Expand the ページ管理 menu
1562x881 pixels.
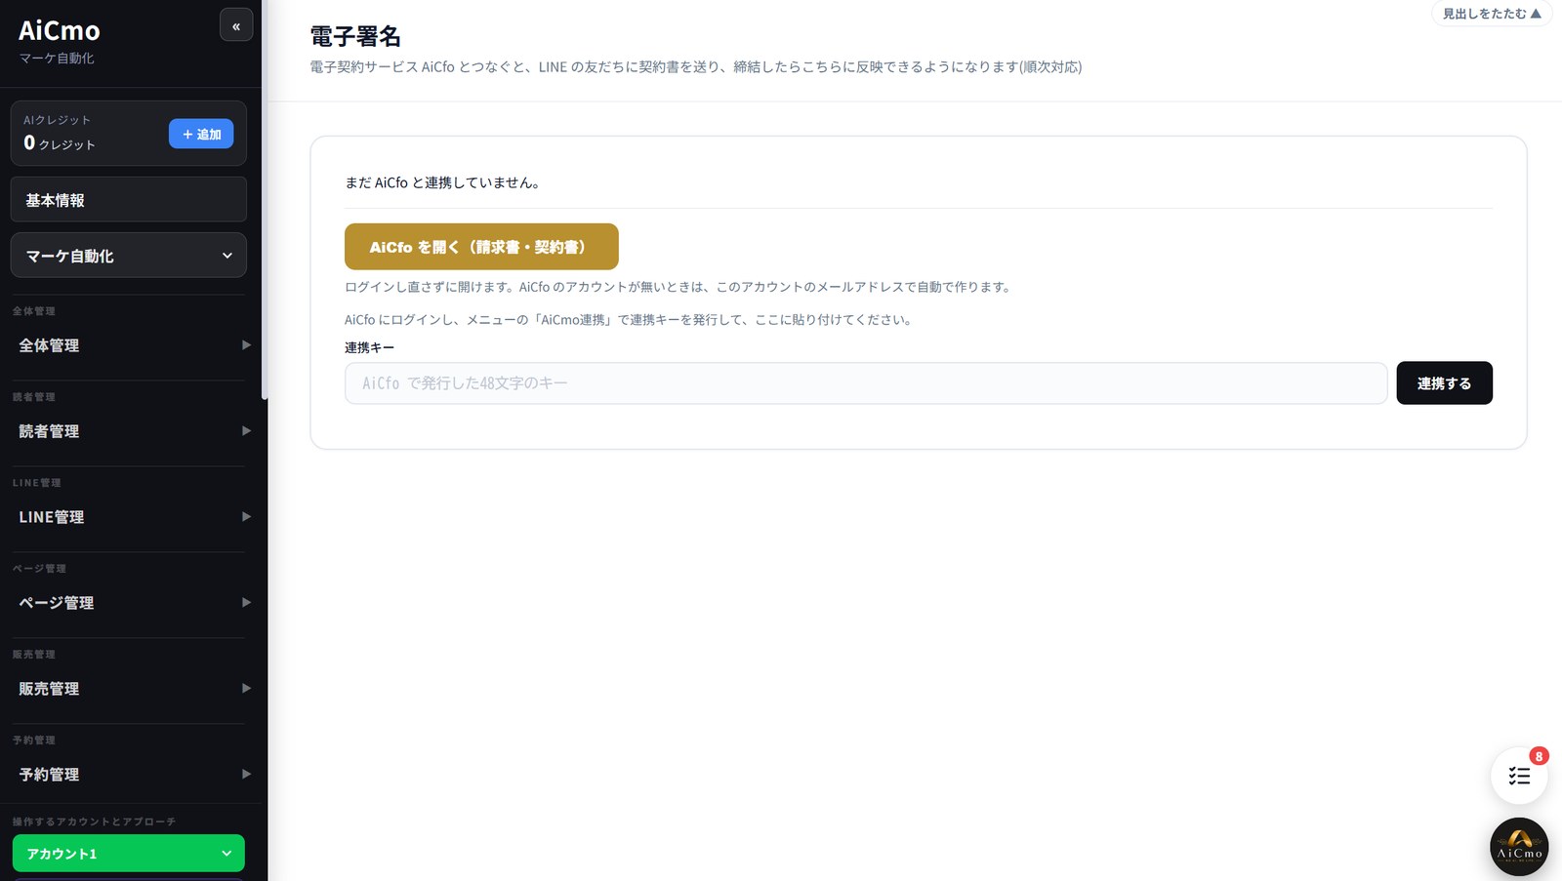click(135, 603)
